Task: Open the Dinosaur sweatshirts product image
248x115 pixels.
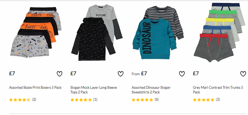Action: pos(158,32)
